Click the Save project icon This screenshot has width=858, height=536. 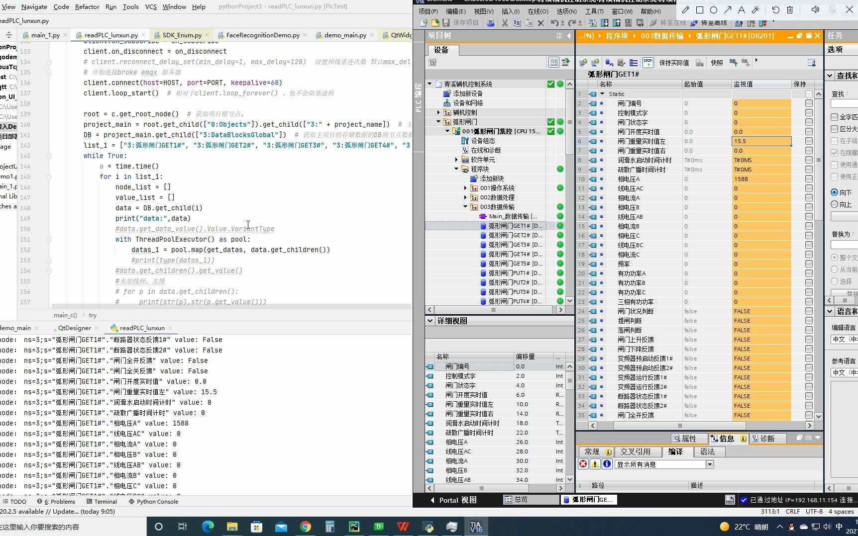pos(446,23)
